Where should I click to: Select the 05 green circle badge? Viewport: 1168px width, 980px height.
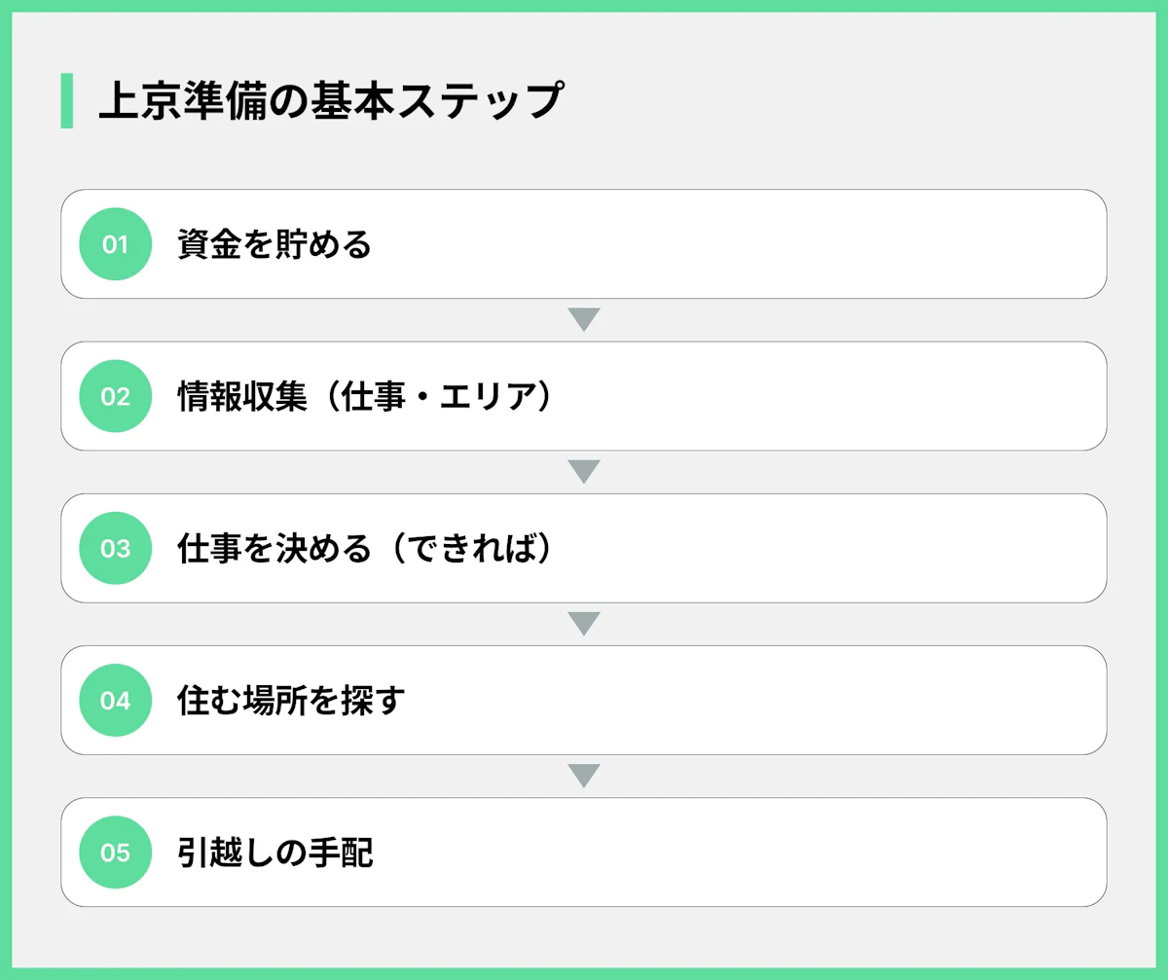(115, 853)
